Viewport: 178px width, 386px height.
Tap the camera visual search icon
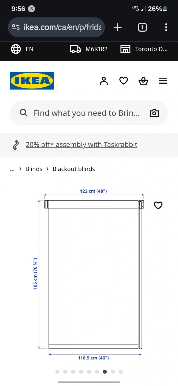tap(154, 113)
